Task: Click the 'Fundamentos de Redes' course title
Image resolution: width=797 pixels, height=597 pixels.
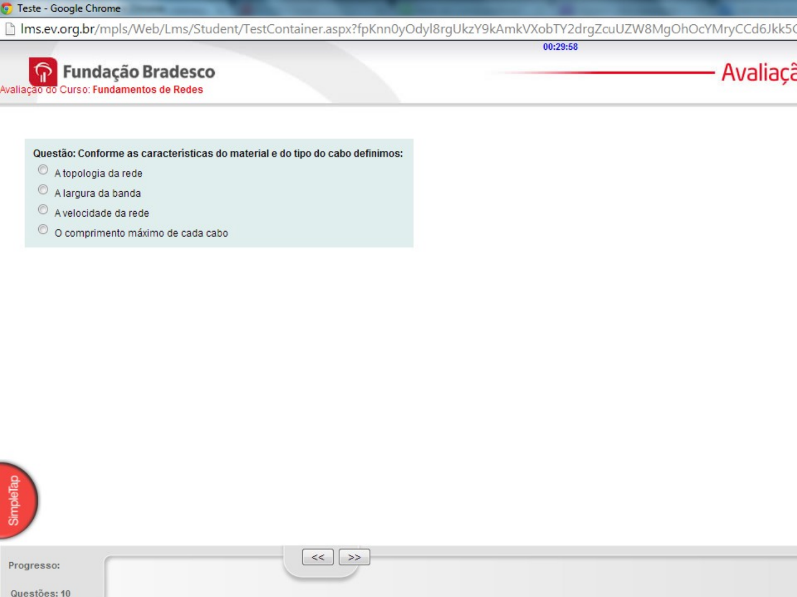Action: pos(148,90)
